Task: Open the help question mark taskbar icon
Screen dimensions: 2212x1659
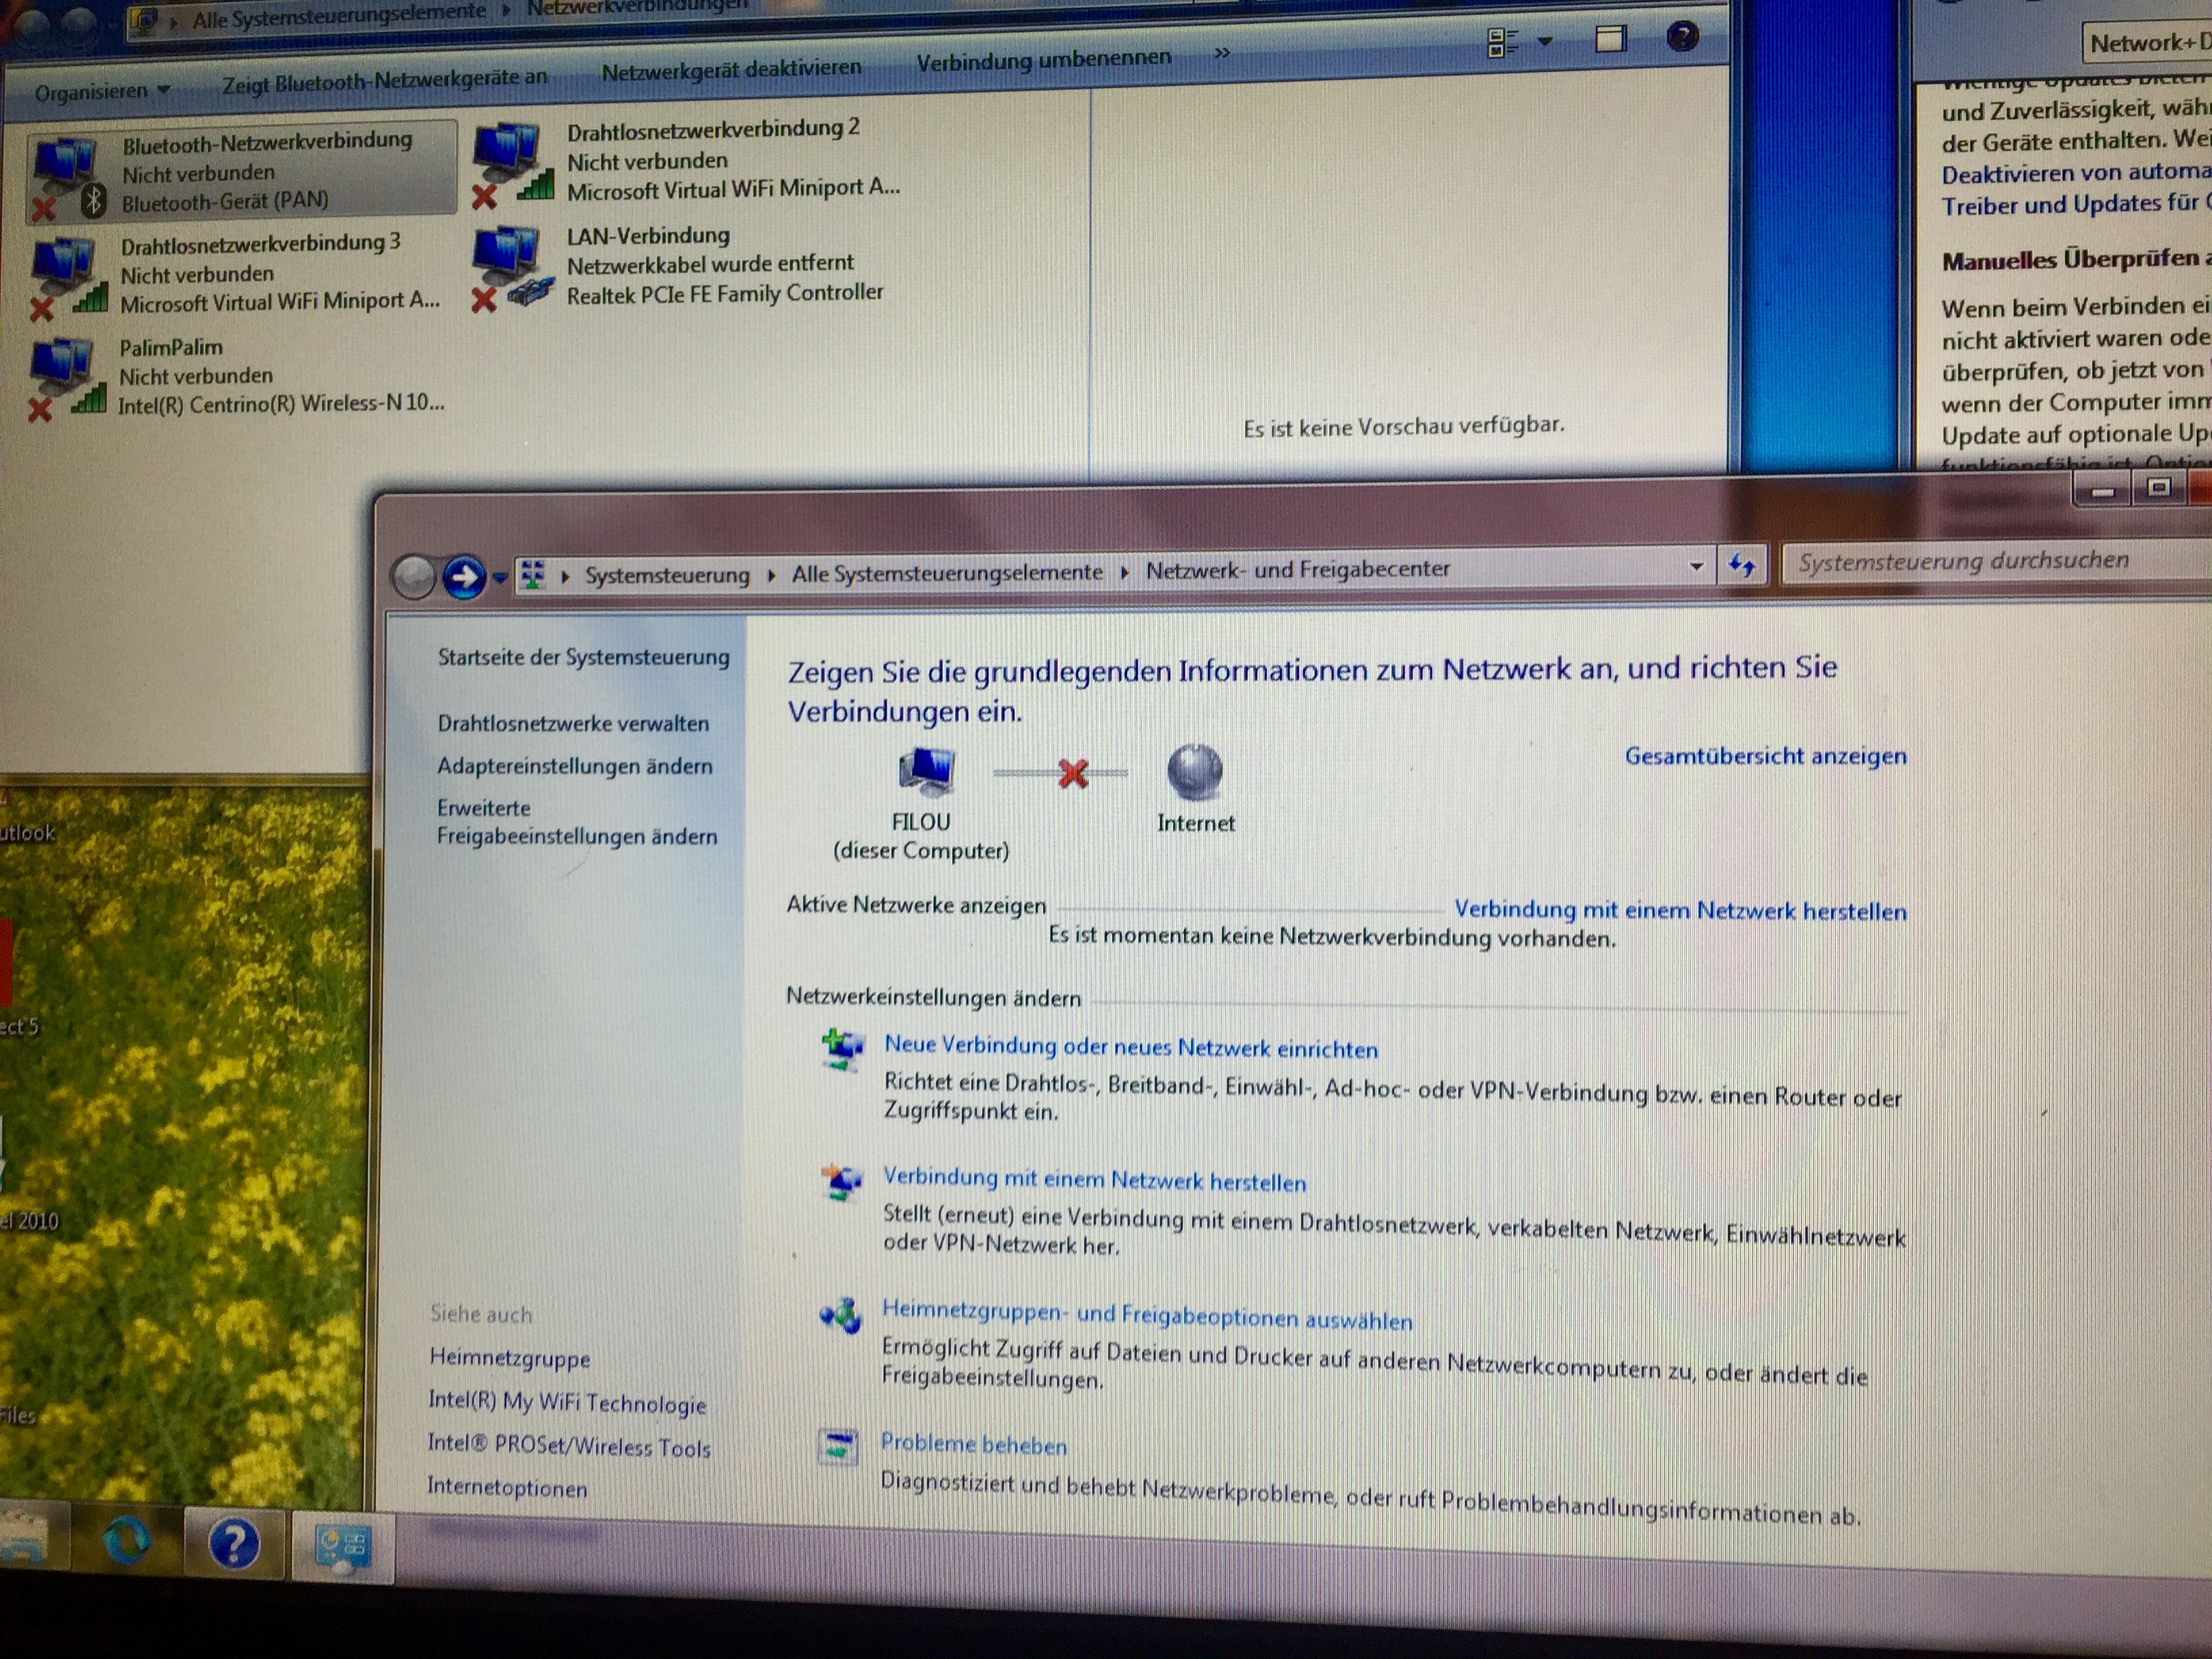Action: point(234,1544)
